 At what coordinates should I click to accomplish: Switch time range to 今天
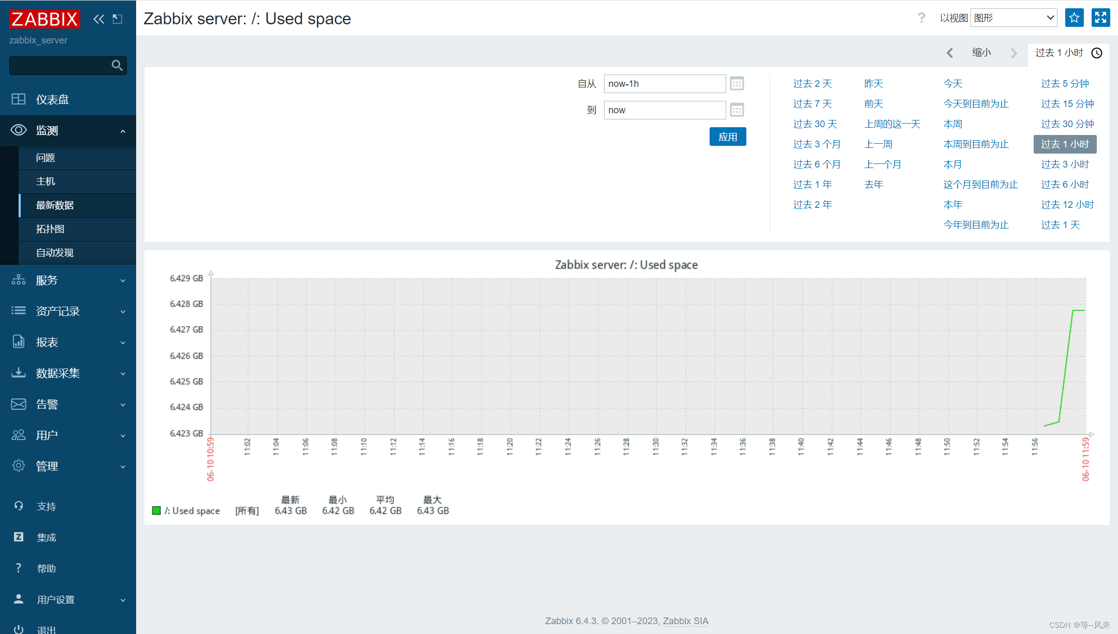[x=953, y=83]
